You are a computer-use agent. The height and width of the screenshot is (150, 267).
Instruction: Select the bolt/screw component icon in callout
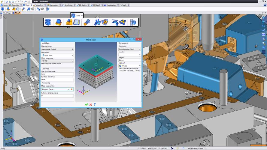click(x=86, y=22)
